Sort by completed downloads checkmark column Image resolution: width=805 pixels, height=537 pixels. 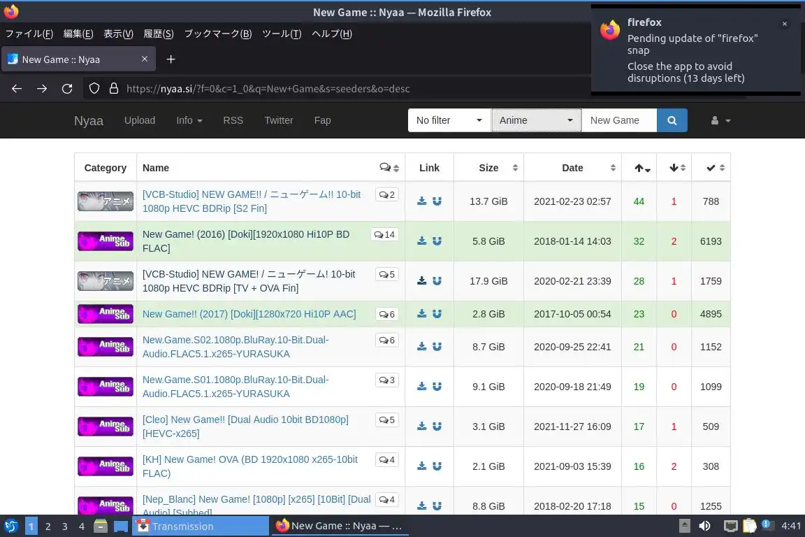[711, 168]
